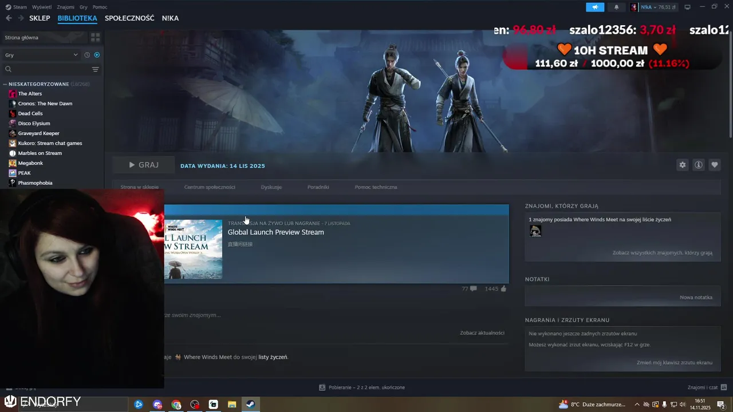Select Cronos: The New Dawn
The width and height of the screenshot is (733, 412).
[x=45, y=104]
